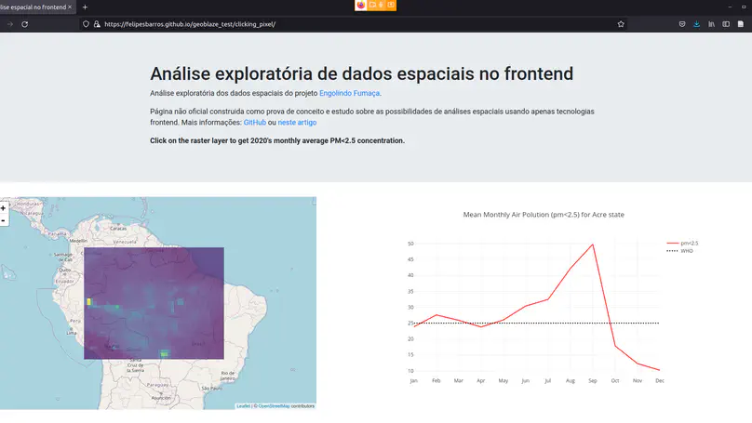The height and width of the screenshot is (423, 752).
Task: Open the GitHub link
Action: [255, 123]
